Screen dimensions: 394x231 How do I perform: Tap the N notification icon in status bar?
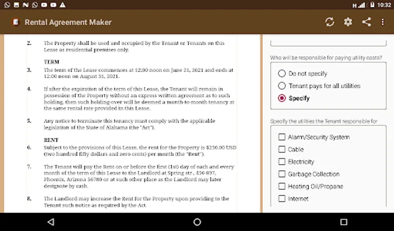coord(25,5)
